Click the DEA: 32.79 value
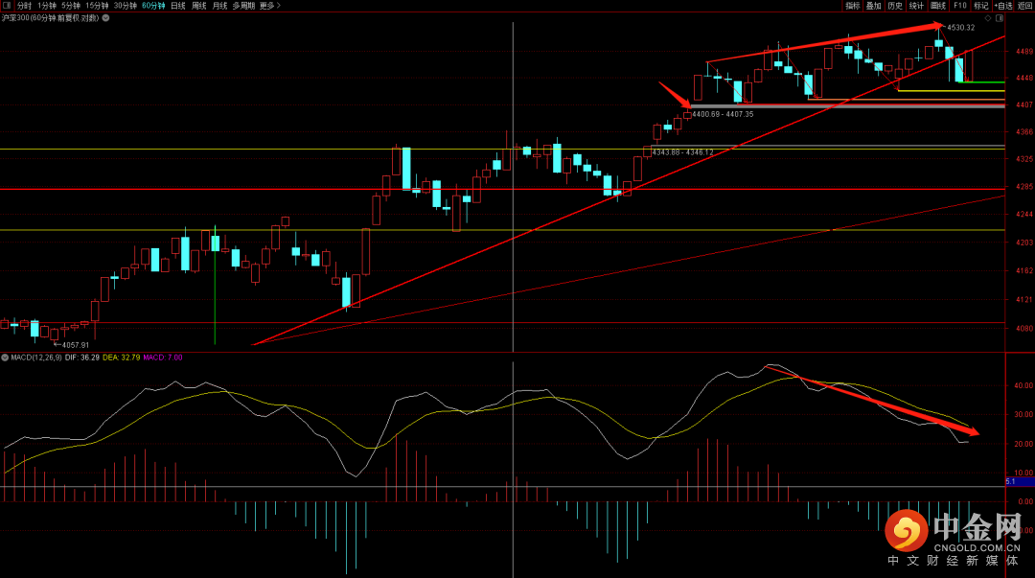Image resolution: width=1035 pixels, height=578 pixels. tap(122, 358)
